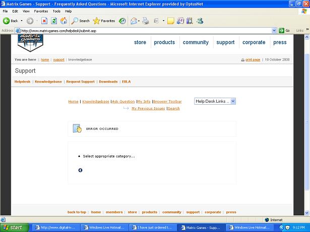Click the Request Support link
The width and height of the screenshot is (310, 232).
click(x=80, y=82)
